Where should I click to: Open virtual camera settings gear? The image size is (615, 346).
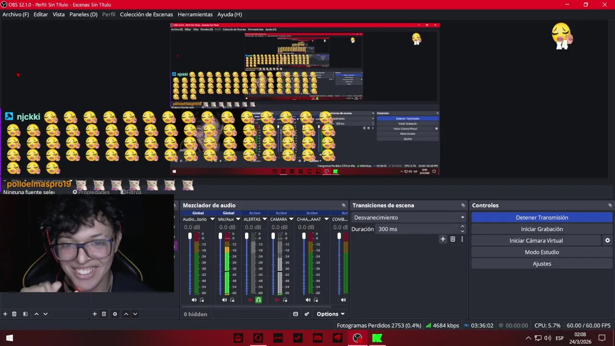[607, 240]
